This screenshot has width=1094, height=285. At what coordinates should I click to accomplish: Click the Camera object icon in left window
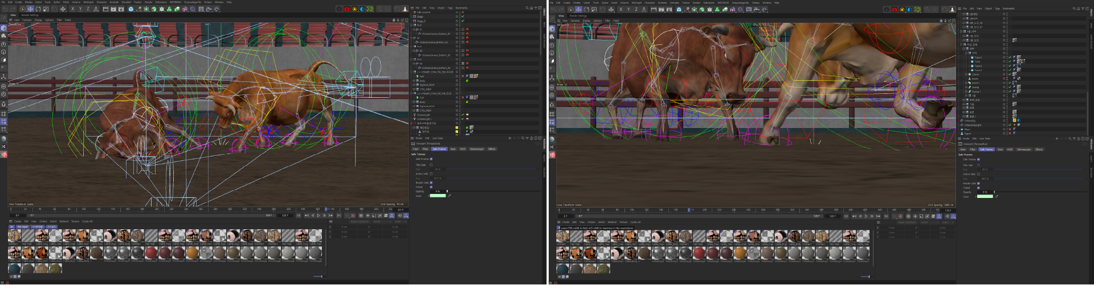click(x=209, y=9)
